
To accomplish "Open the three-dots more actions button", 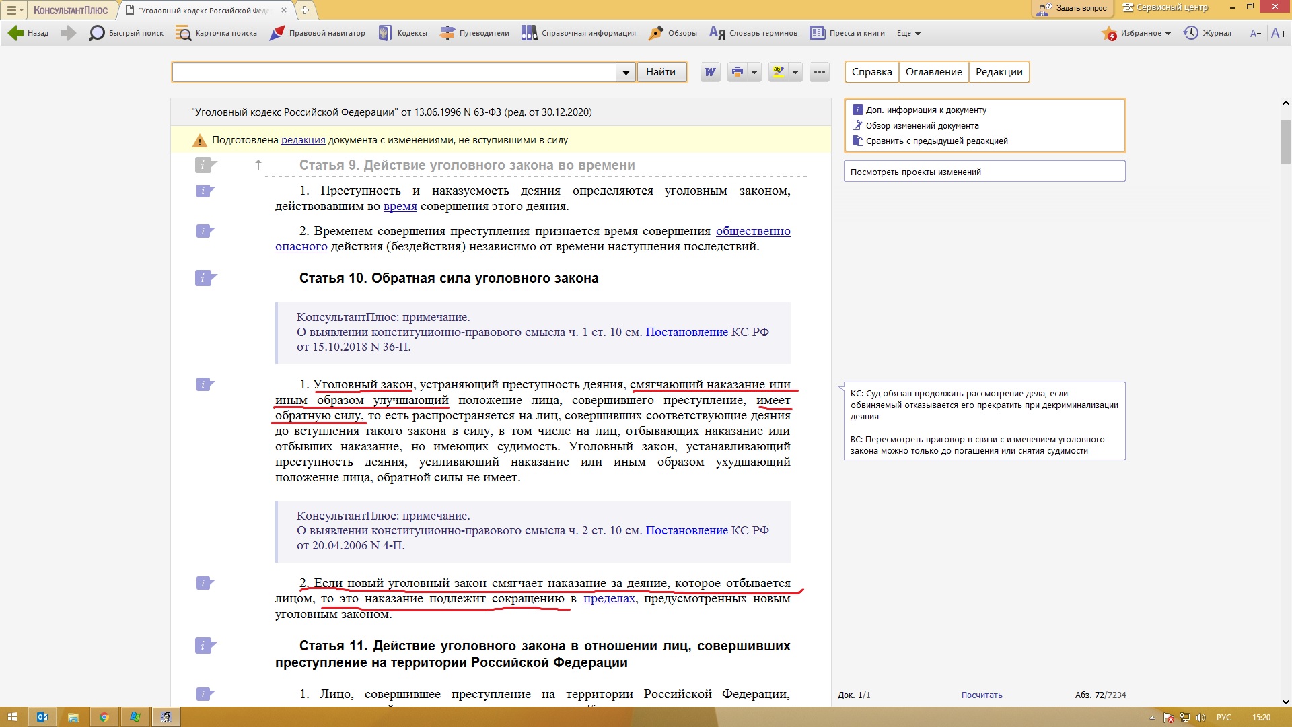I will pyautogui.click(x=820, y=72).
